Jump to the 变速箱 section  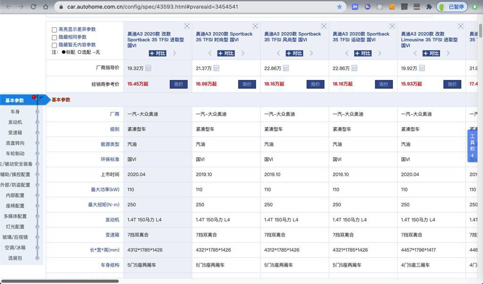pos(15,133)
